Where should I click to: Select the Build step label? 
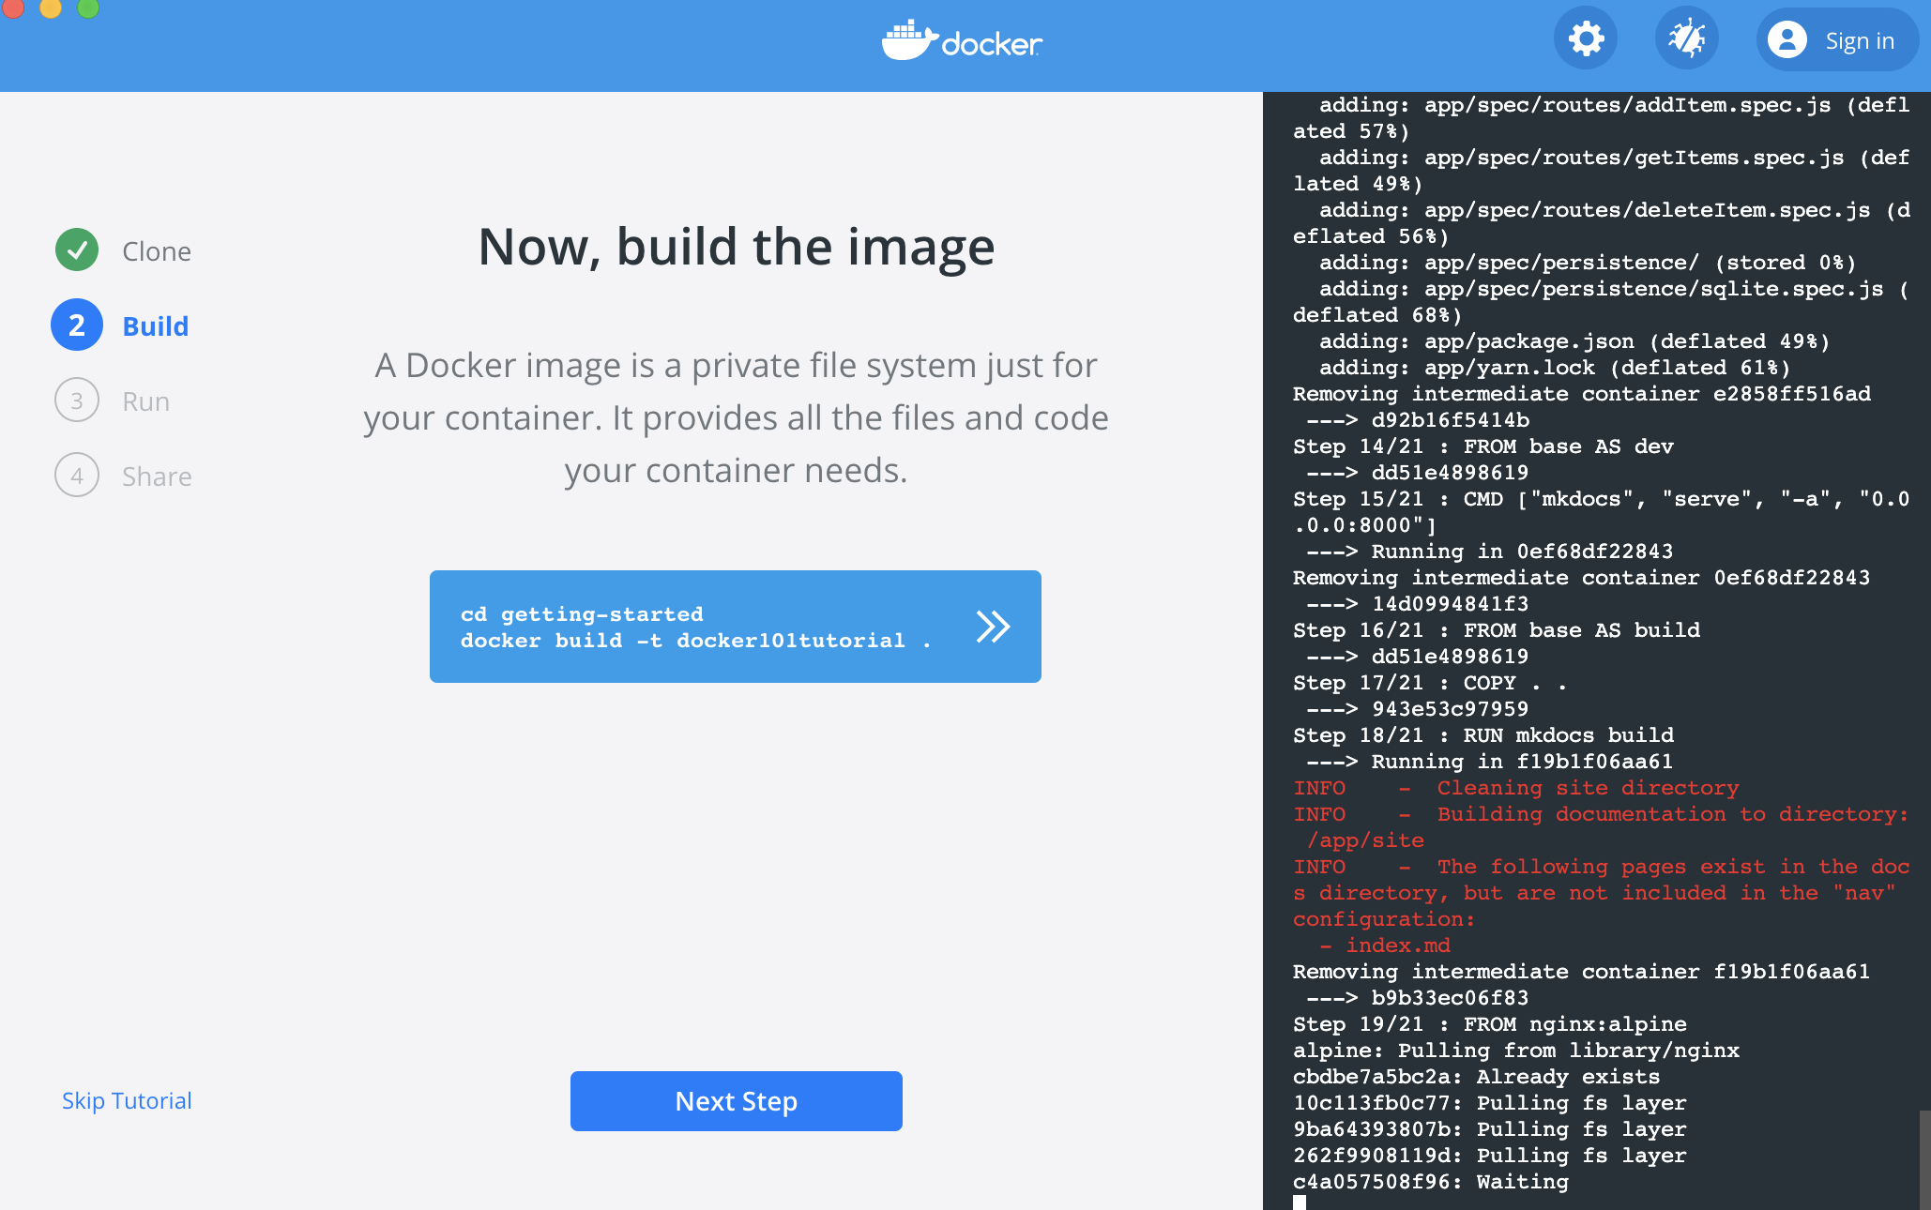click(x=156, y=326)
